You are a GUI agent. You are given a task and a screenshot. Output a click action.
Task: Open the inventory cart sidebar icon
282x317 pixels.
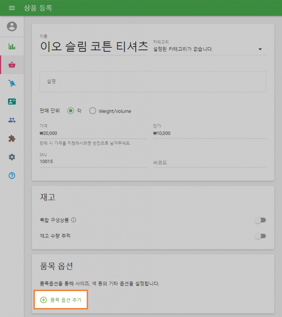tap(12, 83)
